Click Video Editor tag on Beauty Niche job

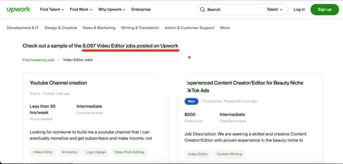click(198, 154)
